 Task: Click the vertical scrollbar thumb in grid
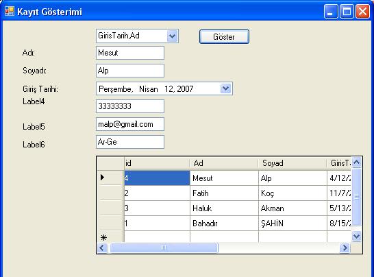[x=357, y=197]
